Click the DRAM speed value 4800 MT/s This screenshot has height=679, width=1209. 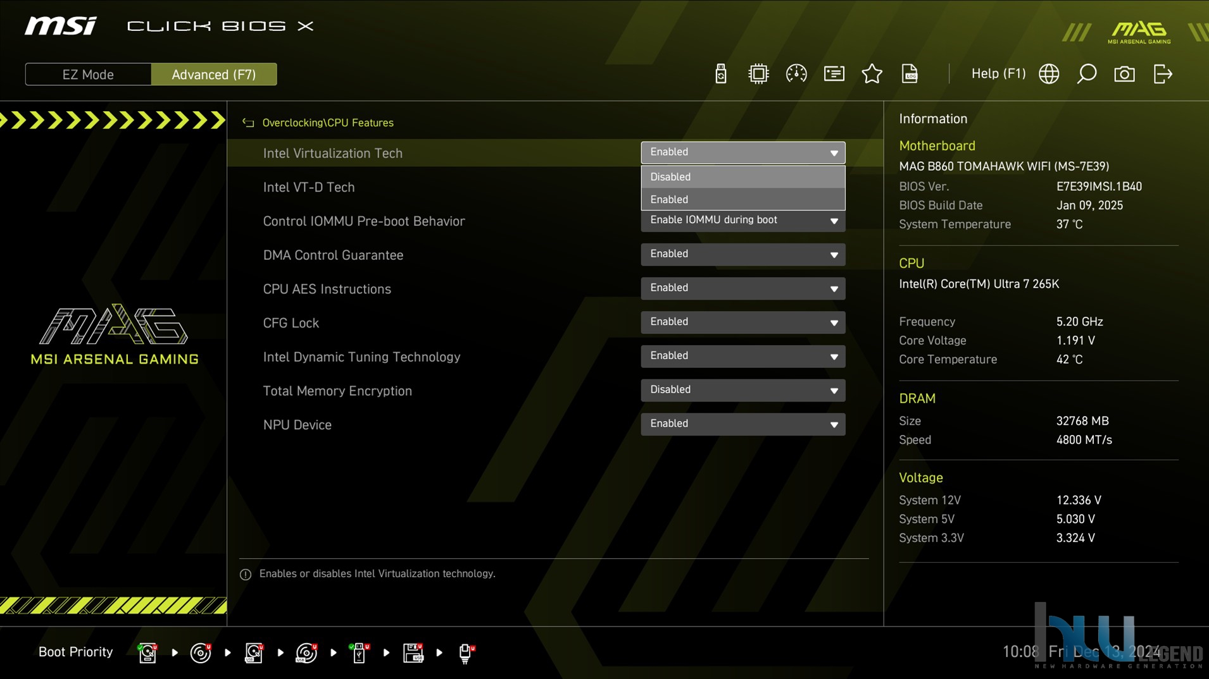click(1084, 440)
